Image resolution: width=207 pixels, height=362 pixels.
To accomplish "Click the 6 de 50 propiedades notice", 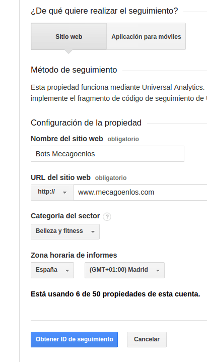I will click(x=115, y=294).
